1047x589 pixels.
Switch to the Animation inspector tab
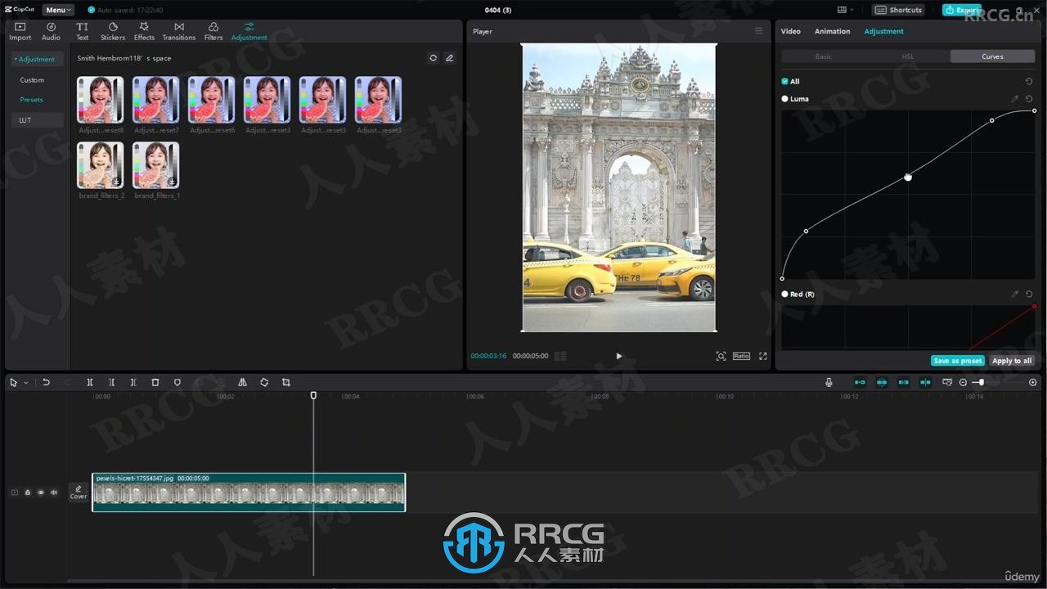coord(832,31)
